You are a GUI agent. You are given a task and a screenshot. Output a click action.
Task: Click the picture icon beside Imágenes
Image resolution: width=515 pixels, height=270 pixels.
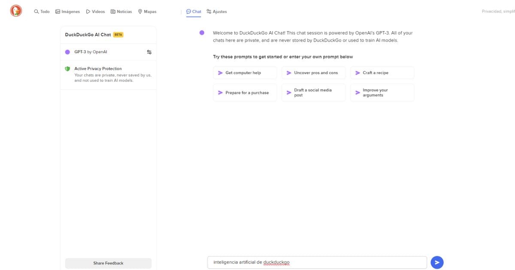coord(58,12)
